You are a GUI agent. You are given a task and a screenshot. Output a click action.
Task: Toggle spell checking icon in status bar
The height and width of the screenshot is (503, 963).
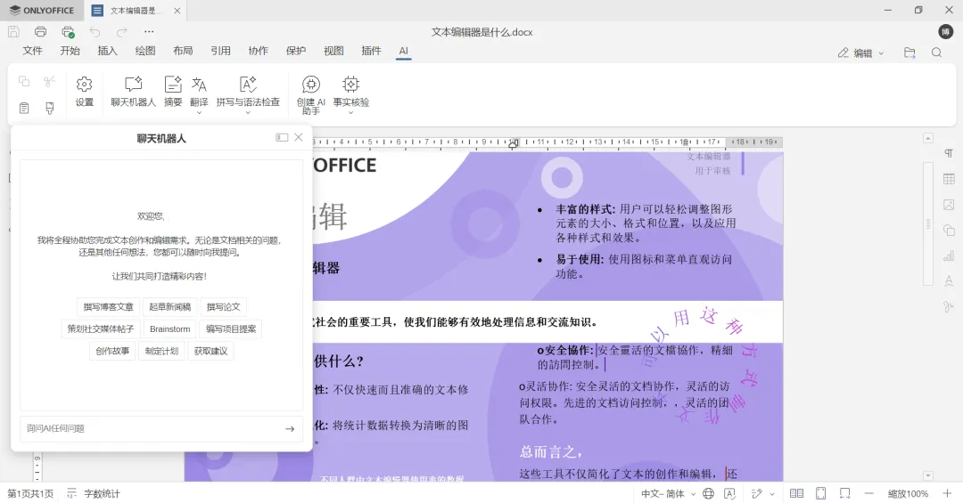730,494
